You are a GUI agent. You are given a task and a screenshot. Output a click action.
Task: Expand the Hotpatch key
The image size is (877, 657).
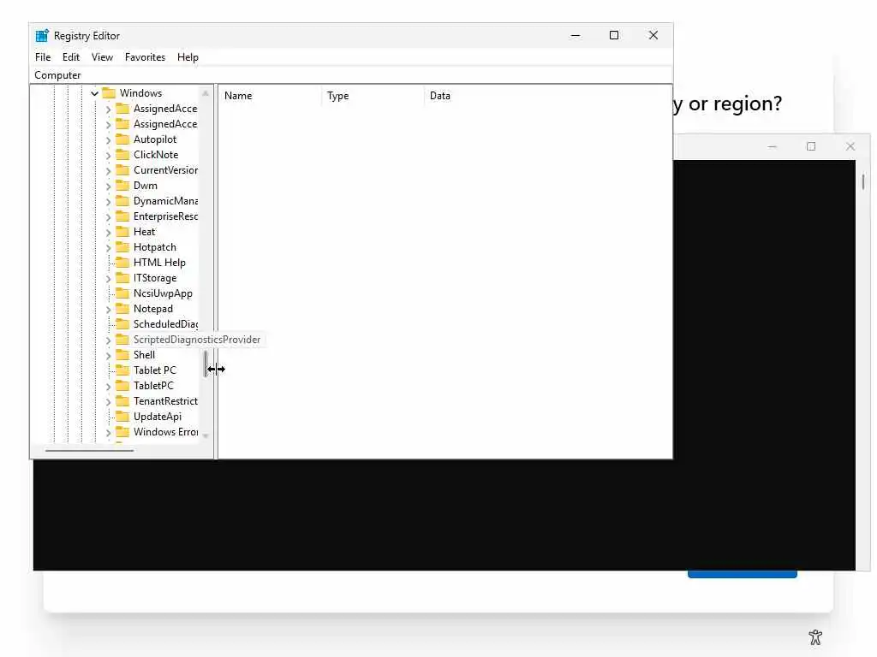click(x=109, y=247)
